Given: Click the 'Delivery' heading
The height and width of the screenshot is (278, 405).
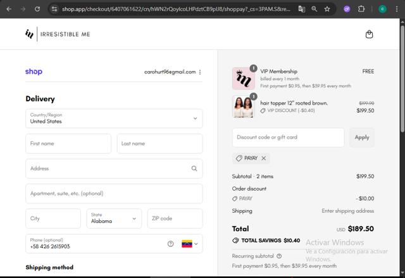Looking at the screenshot, I should click(x=40, y=99).
